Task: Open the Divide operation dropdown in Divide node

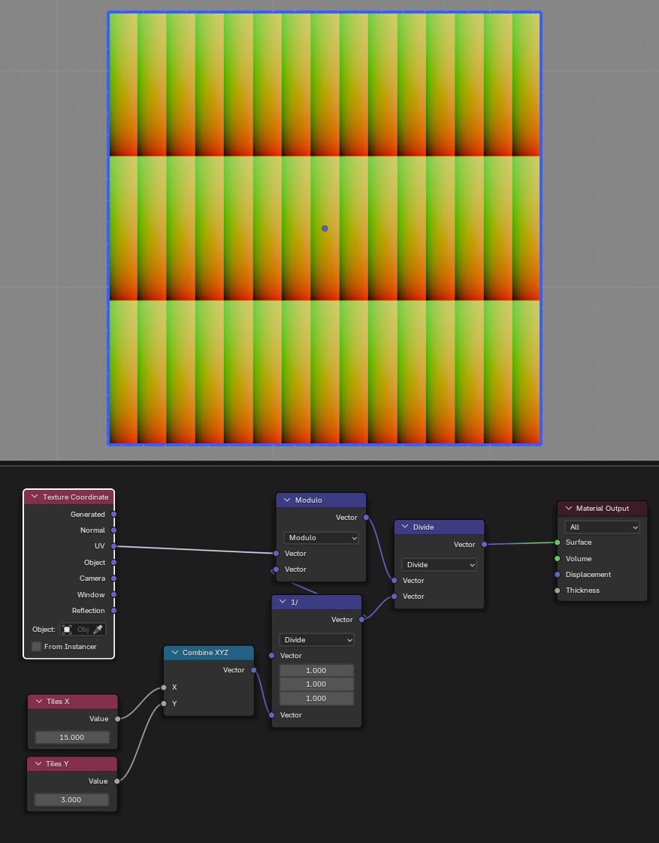Action: (x=439, y=564)
